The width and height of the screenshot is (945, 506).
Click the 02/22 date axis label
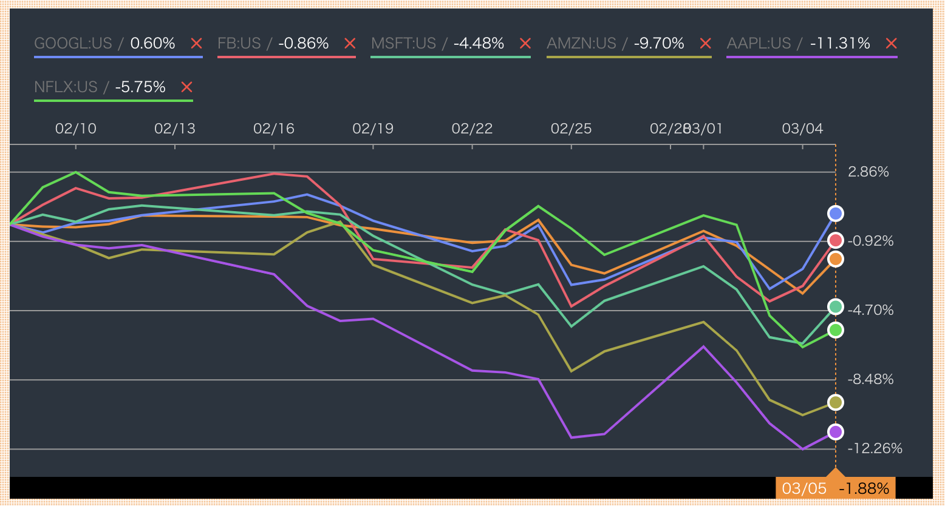(472, 129)
